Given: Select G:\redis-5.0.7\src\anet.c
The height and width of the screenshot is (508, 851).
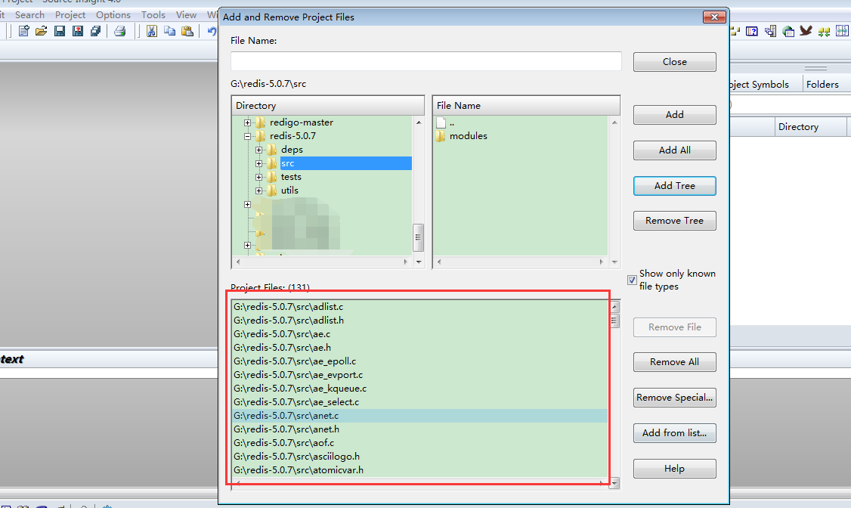Looking at the screenshot, I should tap(420, 416).
